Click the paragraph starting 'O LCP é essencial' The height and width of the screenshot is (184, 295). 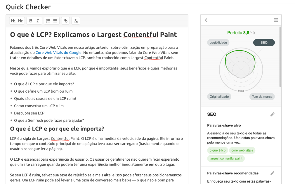point(95,162)
